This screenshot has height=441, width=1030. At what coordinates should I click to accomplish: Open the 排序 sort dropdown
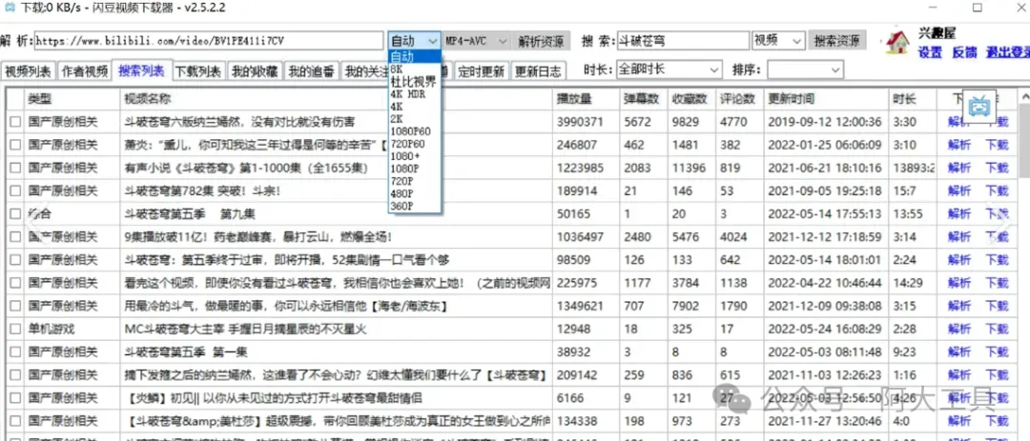point(805,70)
